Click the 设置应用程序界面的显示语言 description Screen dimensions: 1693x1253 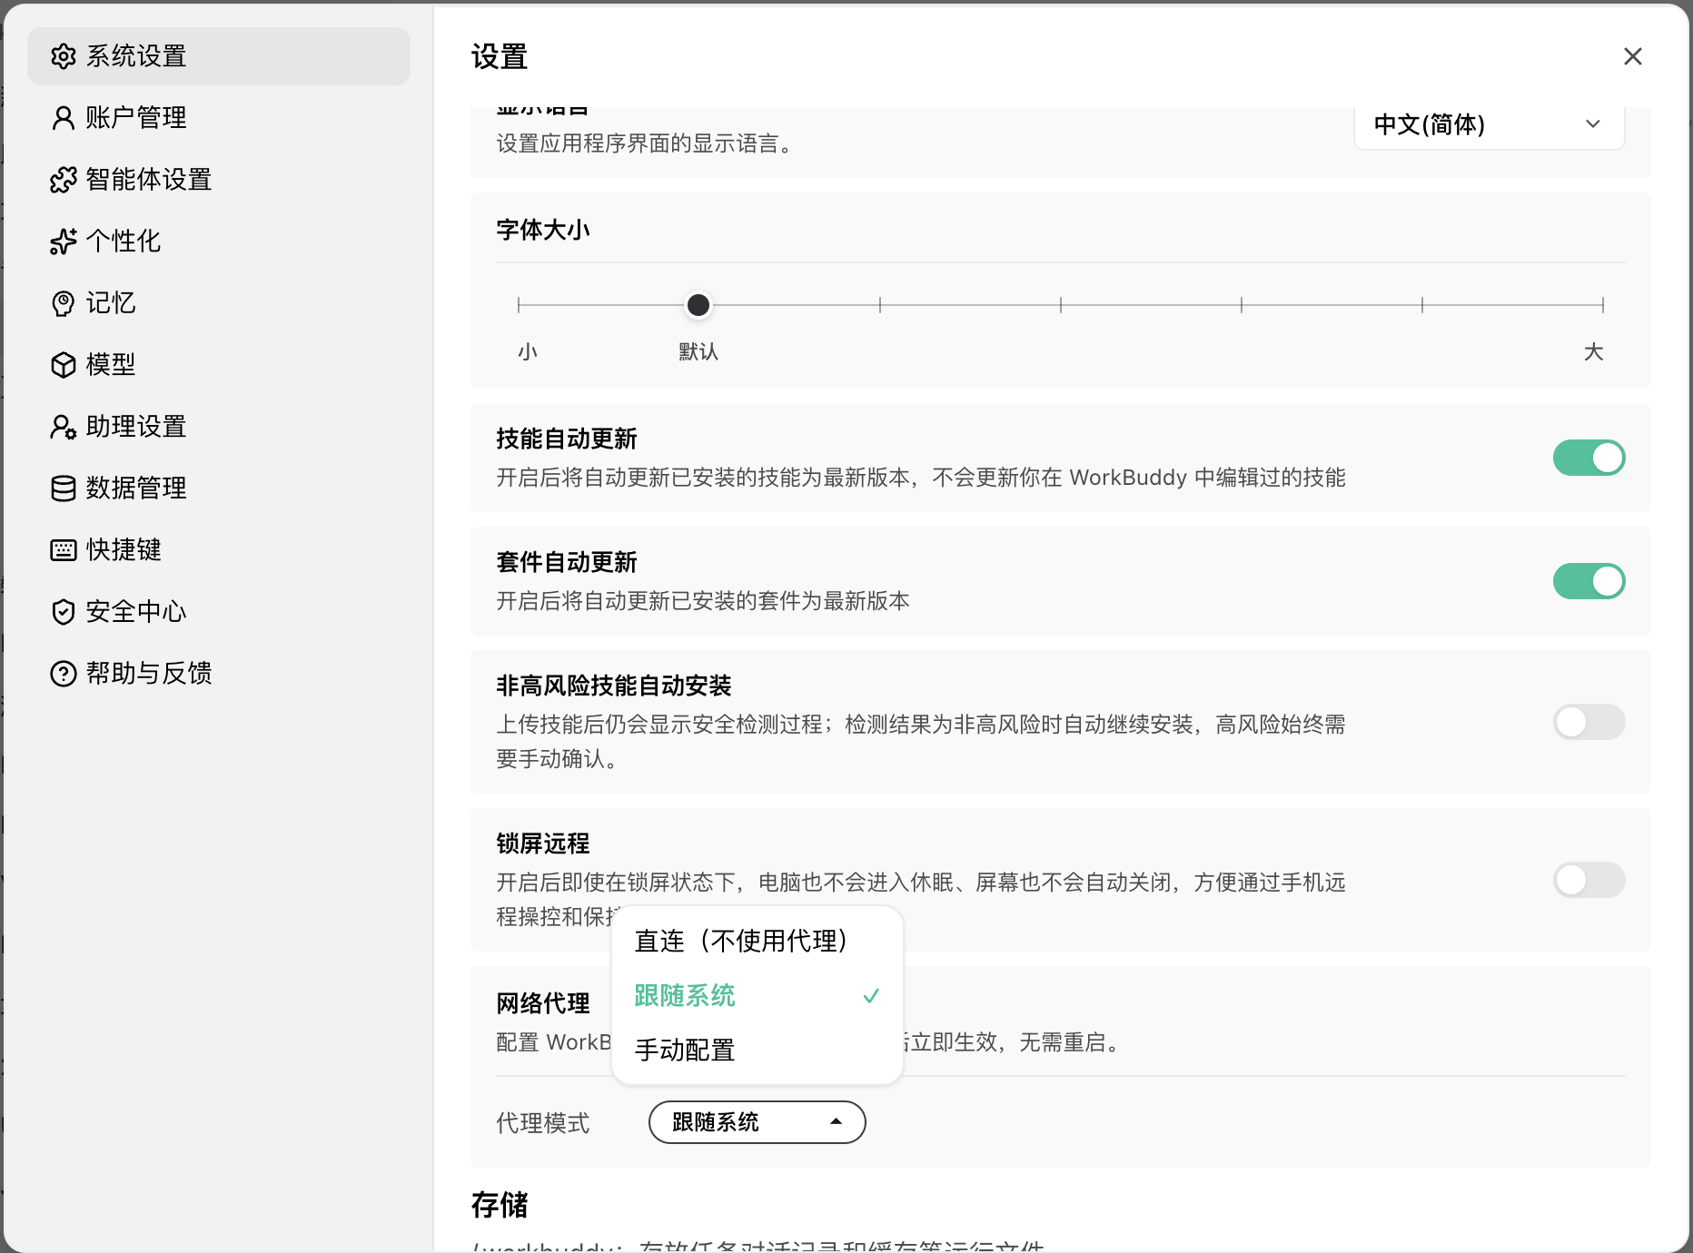644,143
